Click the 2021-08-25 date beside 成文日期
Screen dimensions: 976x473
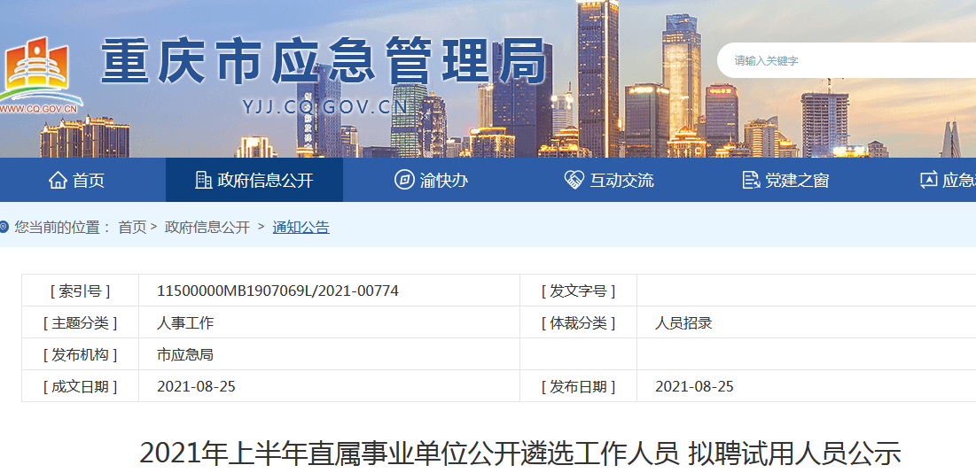click(x=196, y=386)
